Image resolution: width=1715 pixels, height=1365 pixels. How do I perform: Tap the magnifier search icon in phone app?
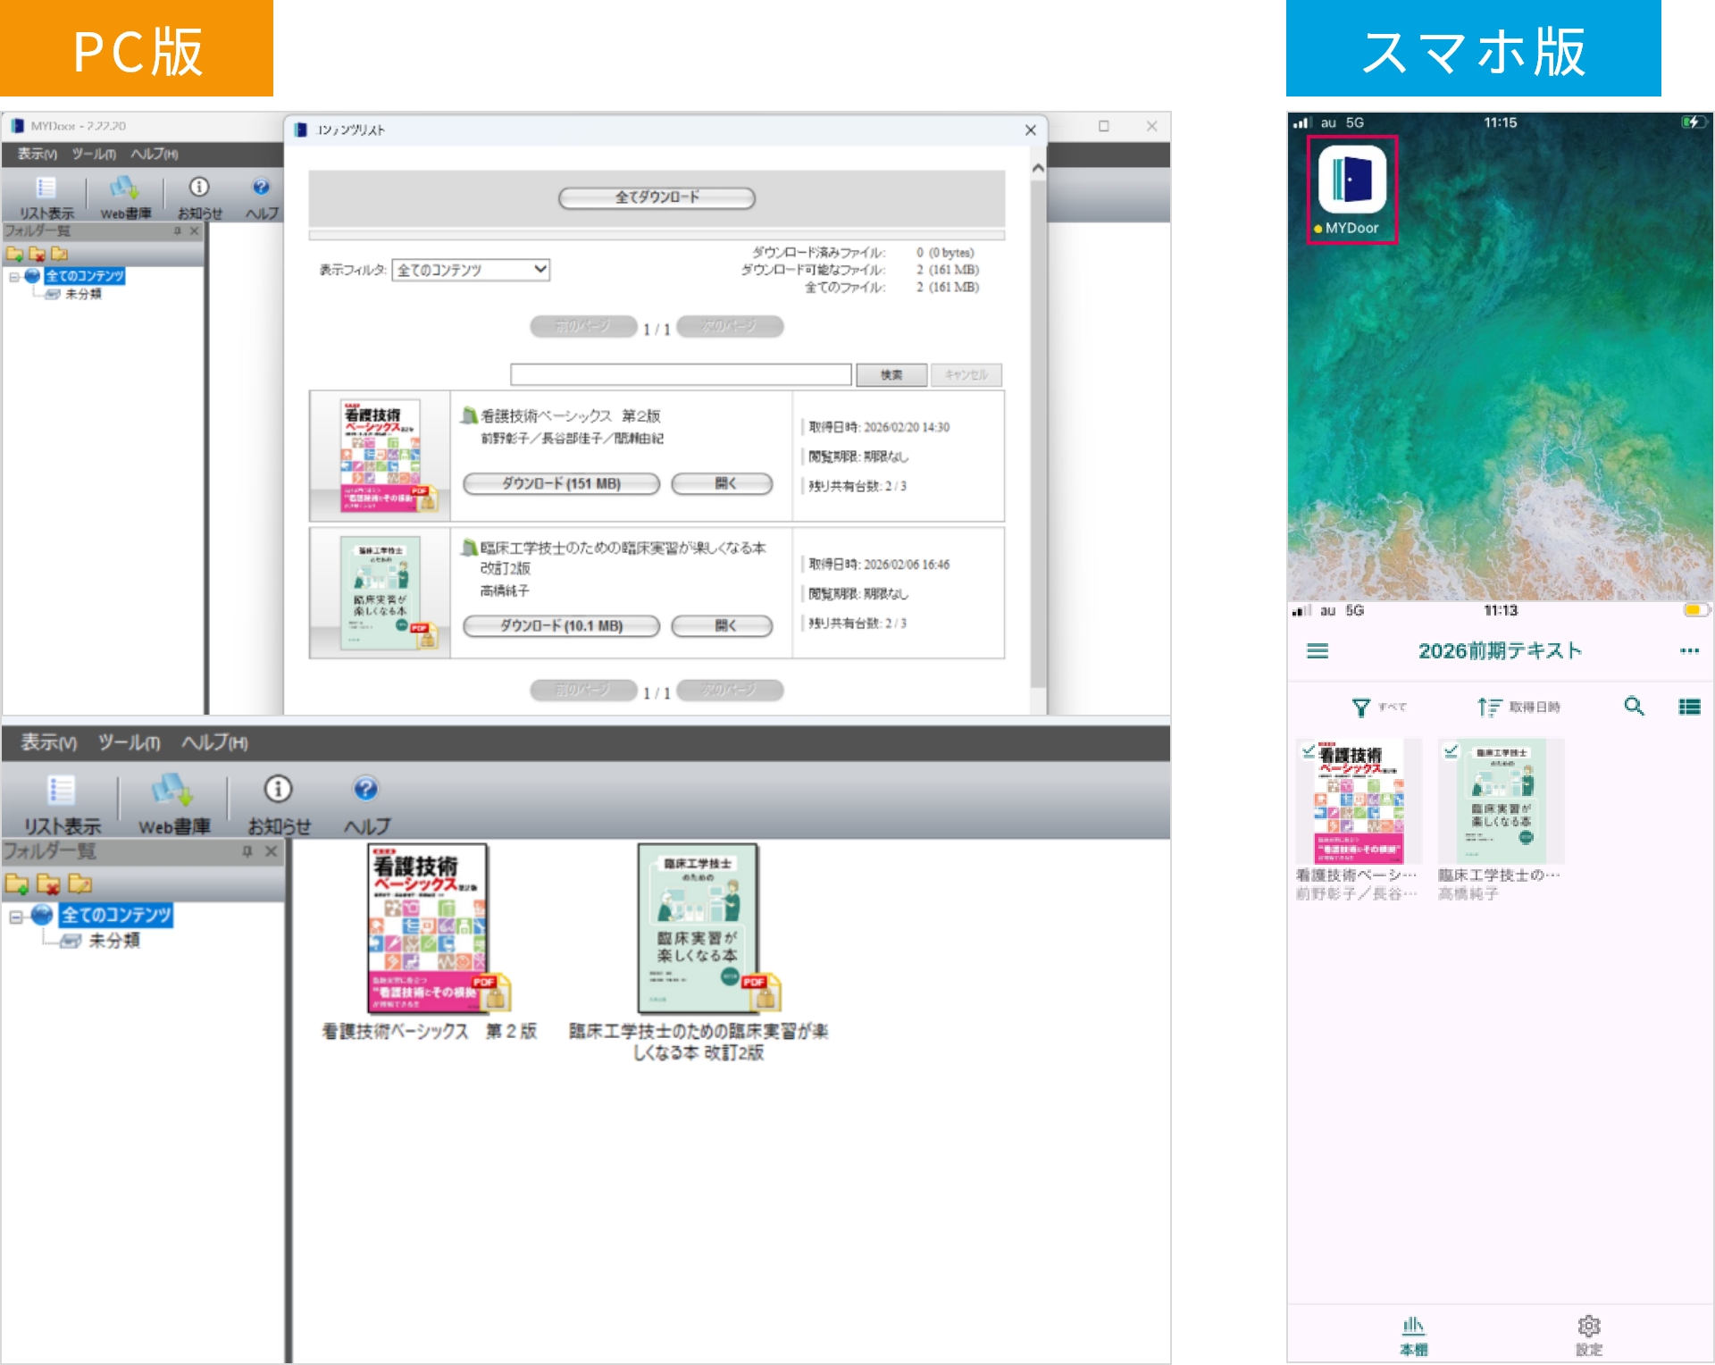pyautogui.click(x=1634, y=707)
